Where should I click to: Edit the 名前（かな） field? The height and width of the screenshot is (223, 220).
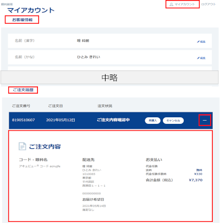click(201, 58)
